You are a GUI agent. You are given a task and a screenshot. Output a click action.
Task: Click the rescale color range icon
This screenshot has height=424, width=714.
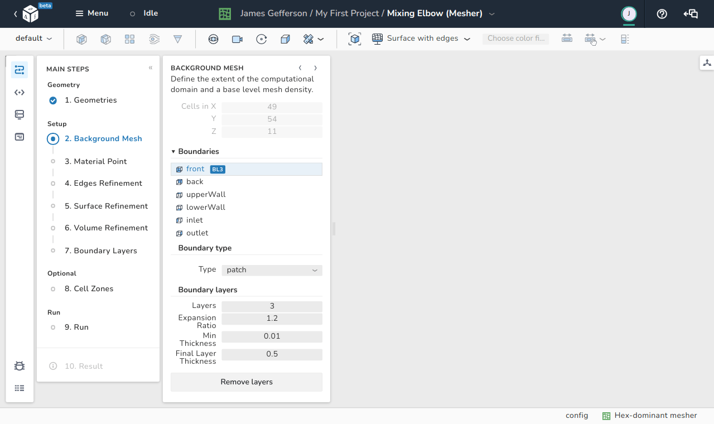(567, 39)
